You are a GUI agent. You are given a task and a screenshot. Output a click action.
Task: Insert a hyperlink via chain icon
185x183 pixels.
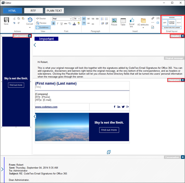pyautogui.click(x=153, y=18)
